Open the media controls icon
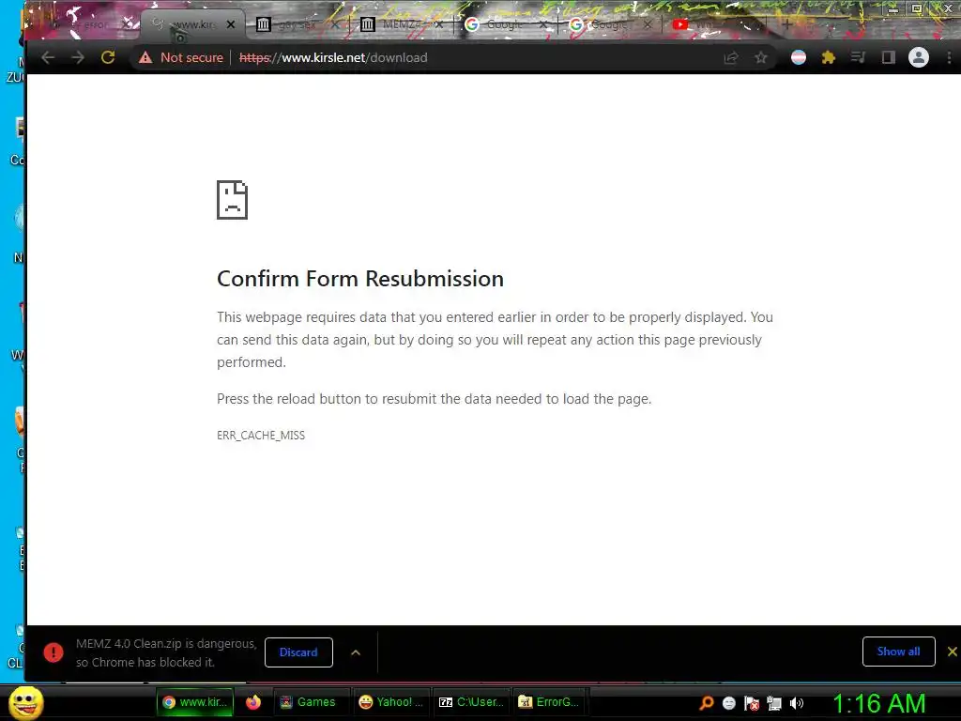The height and width of the screenshot is (721, 961). [858, 57]
